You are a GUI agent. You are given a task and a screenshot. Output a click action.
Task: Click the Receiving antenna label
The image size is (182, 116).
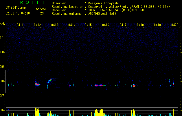pyautogui.click(x=67, y=14)
